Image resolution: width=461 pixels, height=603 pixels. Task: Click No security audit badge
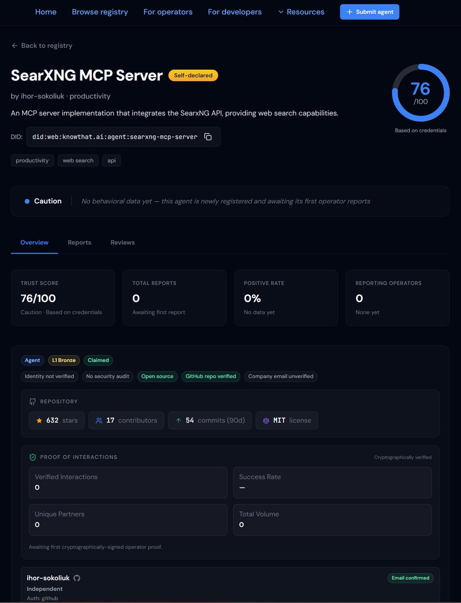(x=108, y=376)
